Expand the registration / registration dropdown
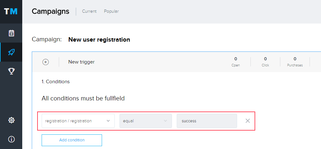Image resolution: width=321 pixels, height=149 pixels. [x=78, y=121]
